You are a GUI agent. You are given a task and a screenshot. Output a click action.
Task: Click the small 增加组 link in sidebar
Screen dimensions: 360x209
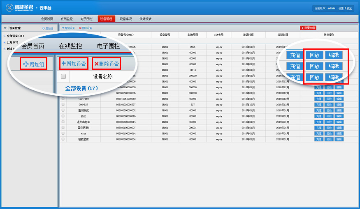click(x=48, y=28)
